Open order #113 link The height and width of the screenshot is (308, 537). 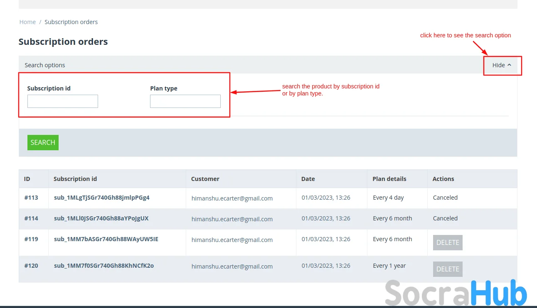pyautogui.click(x=31, y=198)
